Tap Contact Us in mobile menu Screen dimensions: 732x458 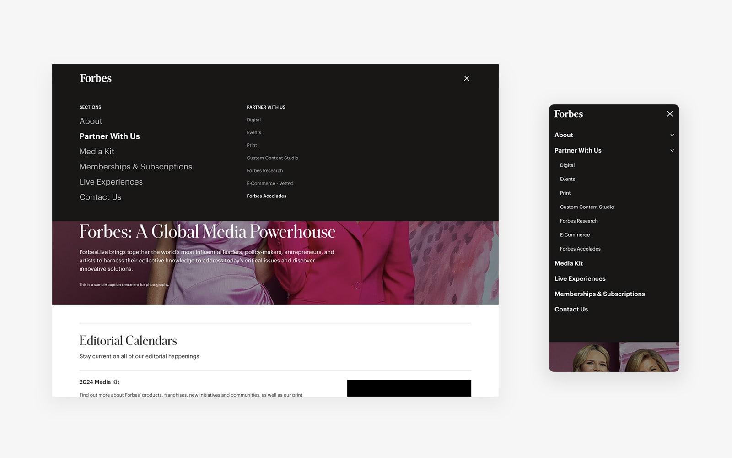(571, 310)
